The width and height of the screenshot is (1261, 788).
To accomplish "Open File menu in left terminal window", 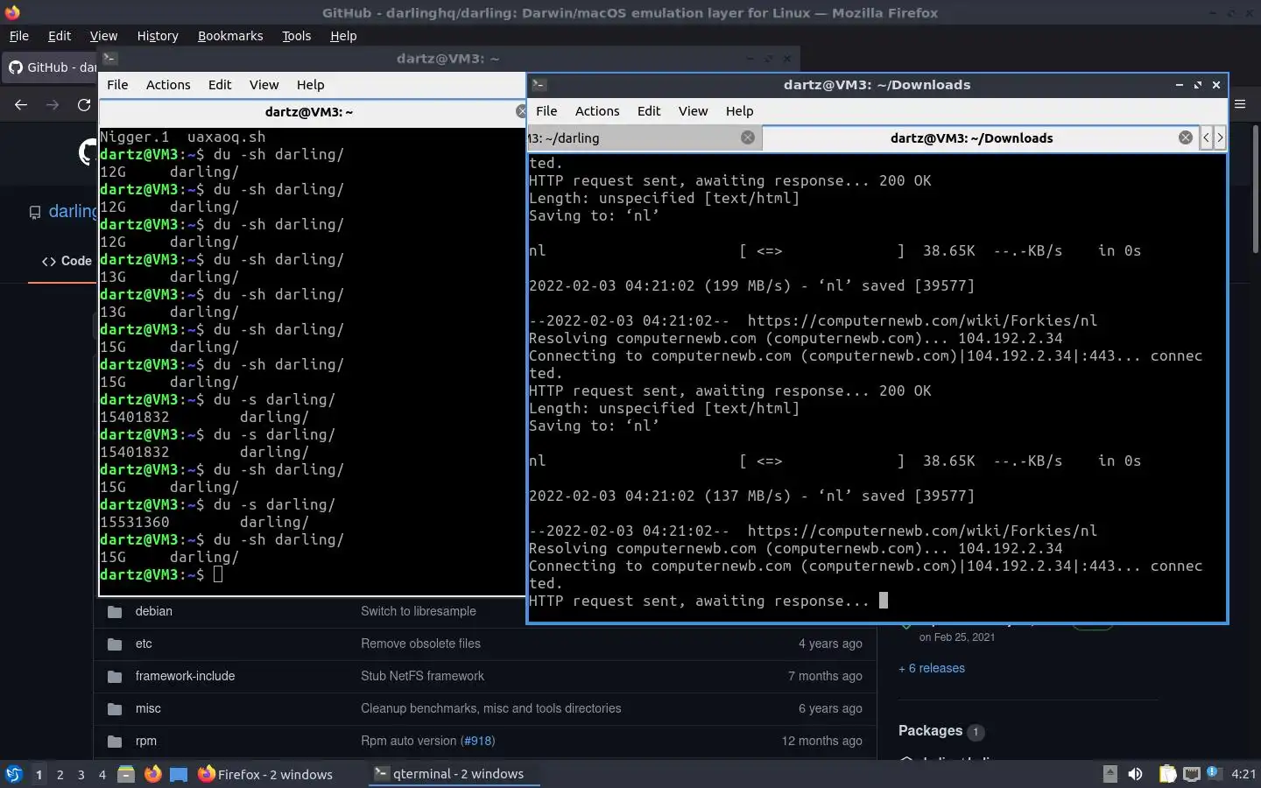I will click(x=117, y=85).
